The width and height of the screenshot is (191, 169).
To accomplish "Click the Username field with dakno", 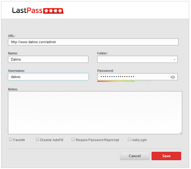I will click(x=48, y=77).
